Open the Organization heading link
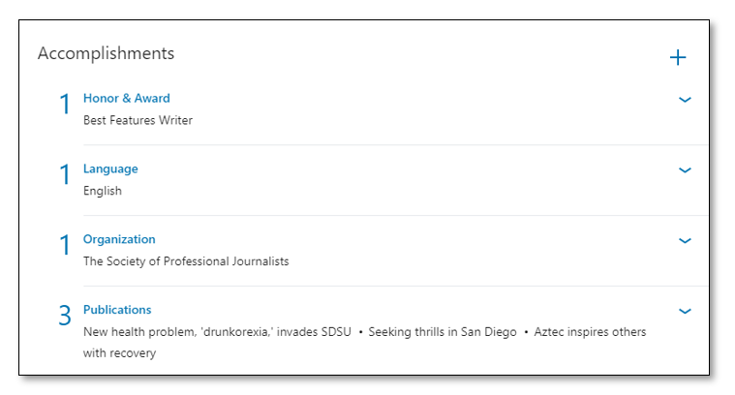 click(119, 239)
